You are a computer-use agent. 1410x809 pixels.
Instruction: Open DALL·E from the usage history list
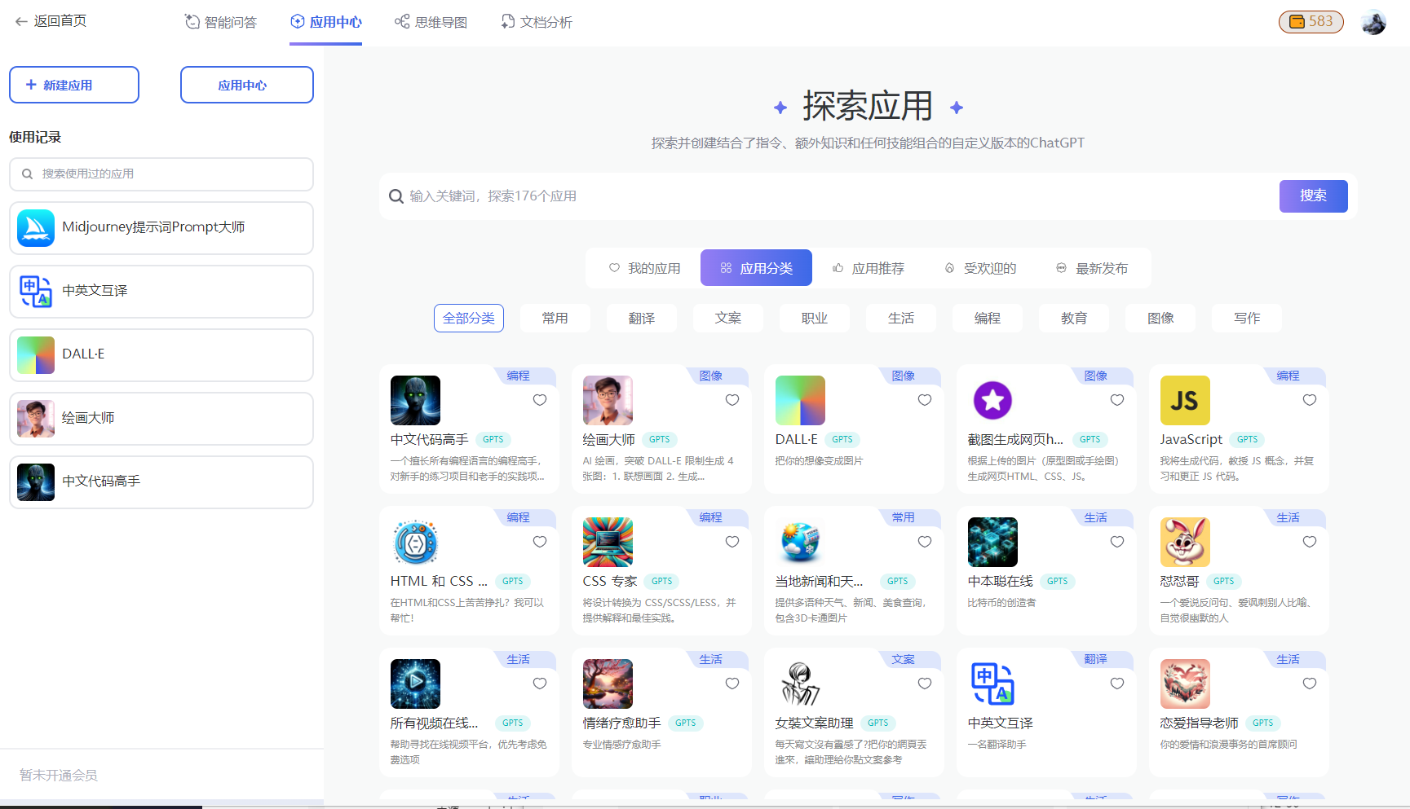click(161, 354)
